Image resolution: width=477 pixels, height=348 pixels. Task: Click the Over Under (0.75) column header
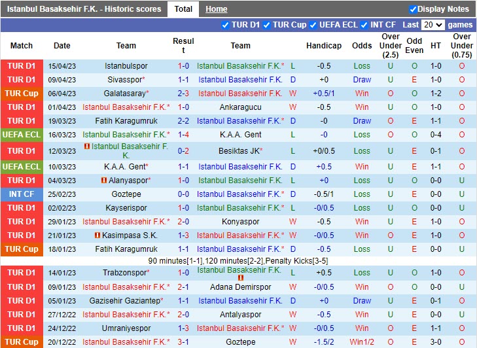[x=461, y=46]
